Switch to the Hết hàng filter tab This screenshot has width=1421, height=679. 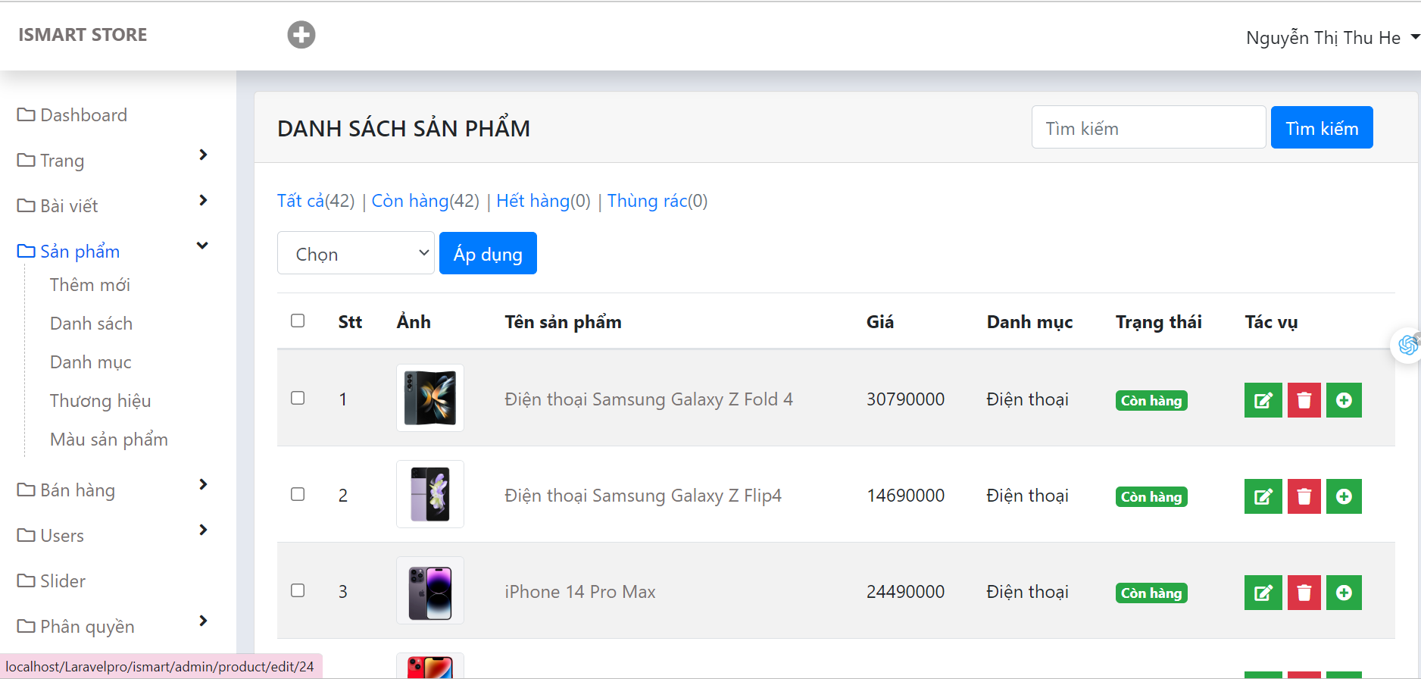pos(532,201)
